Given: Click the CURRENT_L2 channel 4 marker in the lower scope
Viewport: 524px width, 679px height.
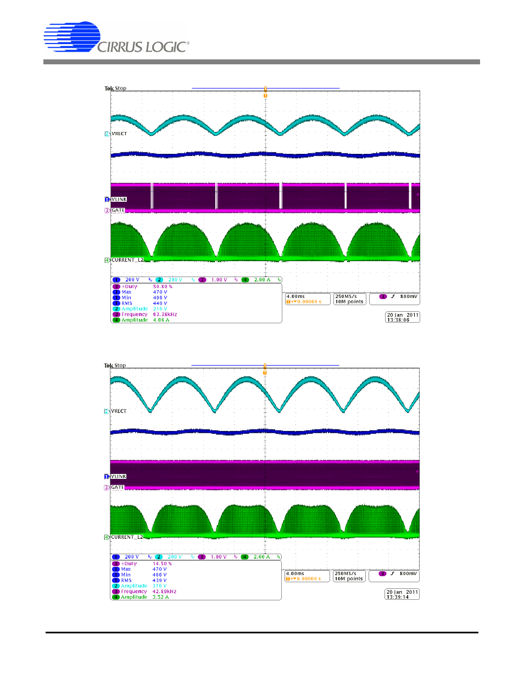Looking at the screenshot, I should pos(107,537).
